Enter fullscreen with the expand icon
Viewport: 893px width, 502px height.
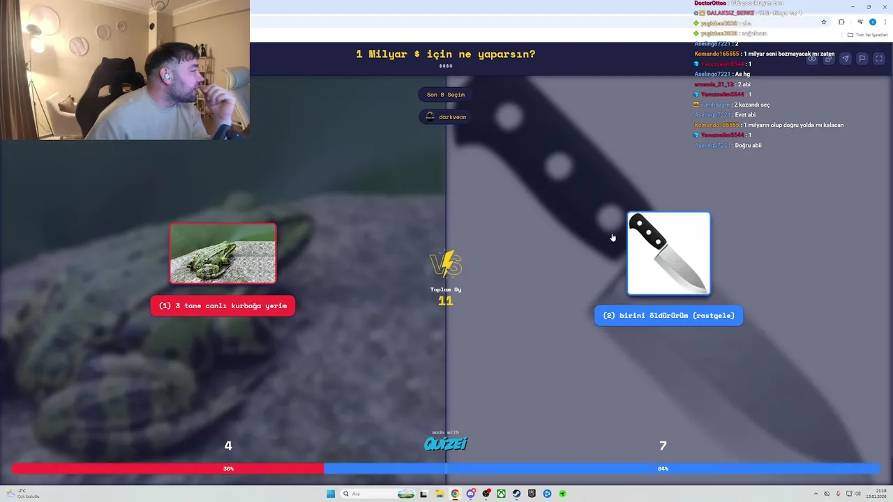point(879,59)
